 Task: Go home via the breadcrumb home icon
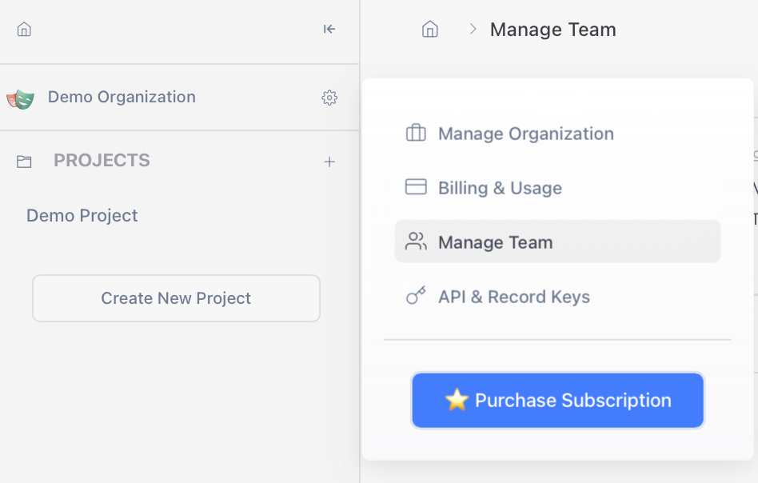click(x=430, y=30)
